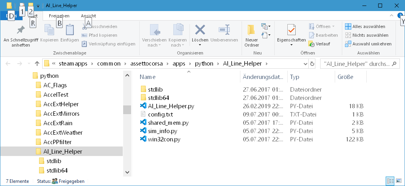
Task: Select the AI_Line_Helper.py file
Action: pos(171,106)
